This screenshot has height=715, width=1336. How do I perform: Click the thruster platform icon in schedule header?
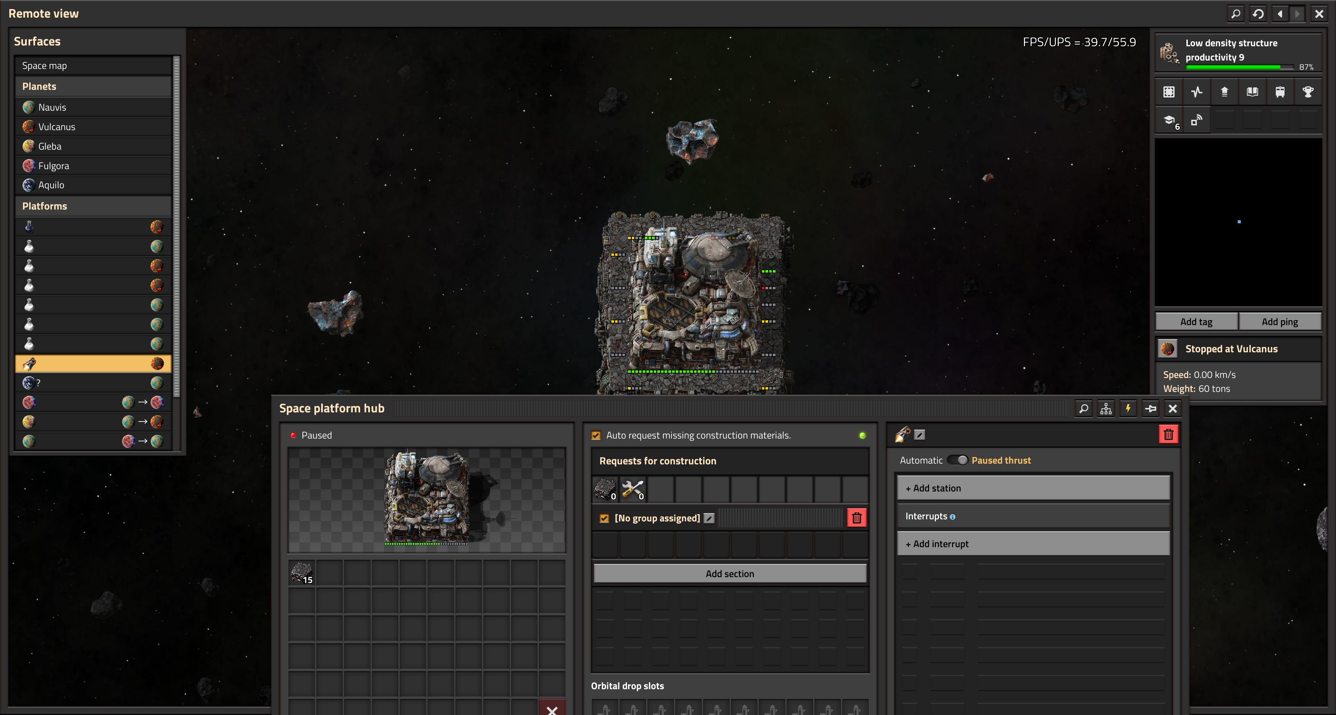click(x=903, y=434)
